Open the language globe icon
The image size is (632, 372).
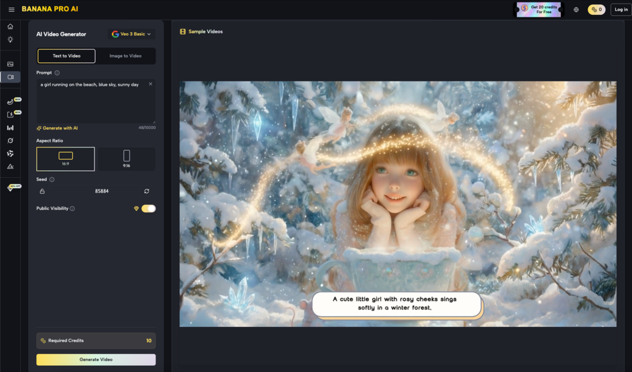click(x=576, y=9)
